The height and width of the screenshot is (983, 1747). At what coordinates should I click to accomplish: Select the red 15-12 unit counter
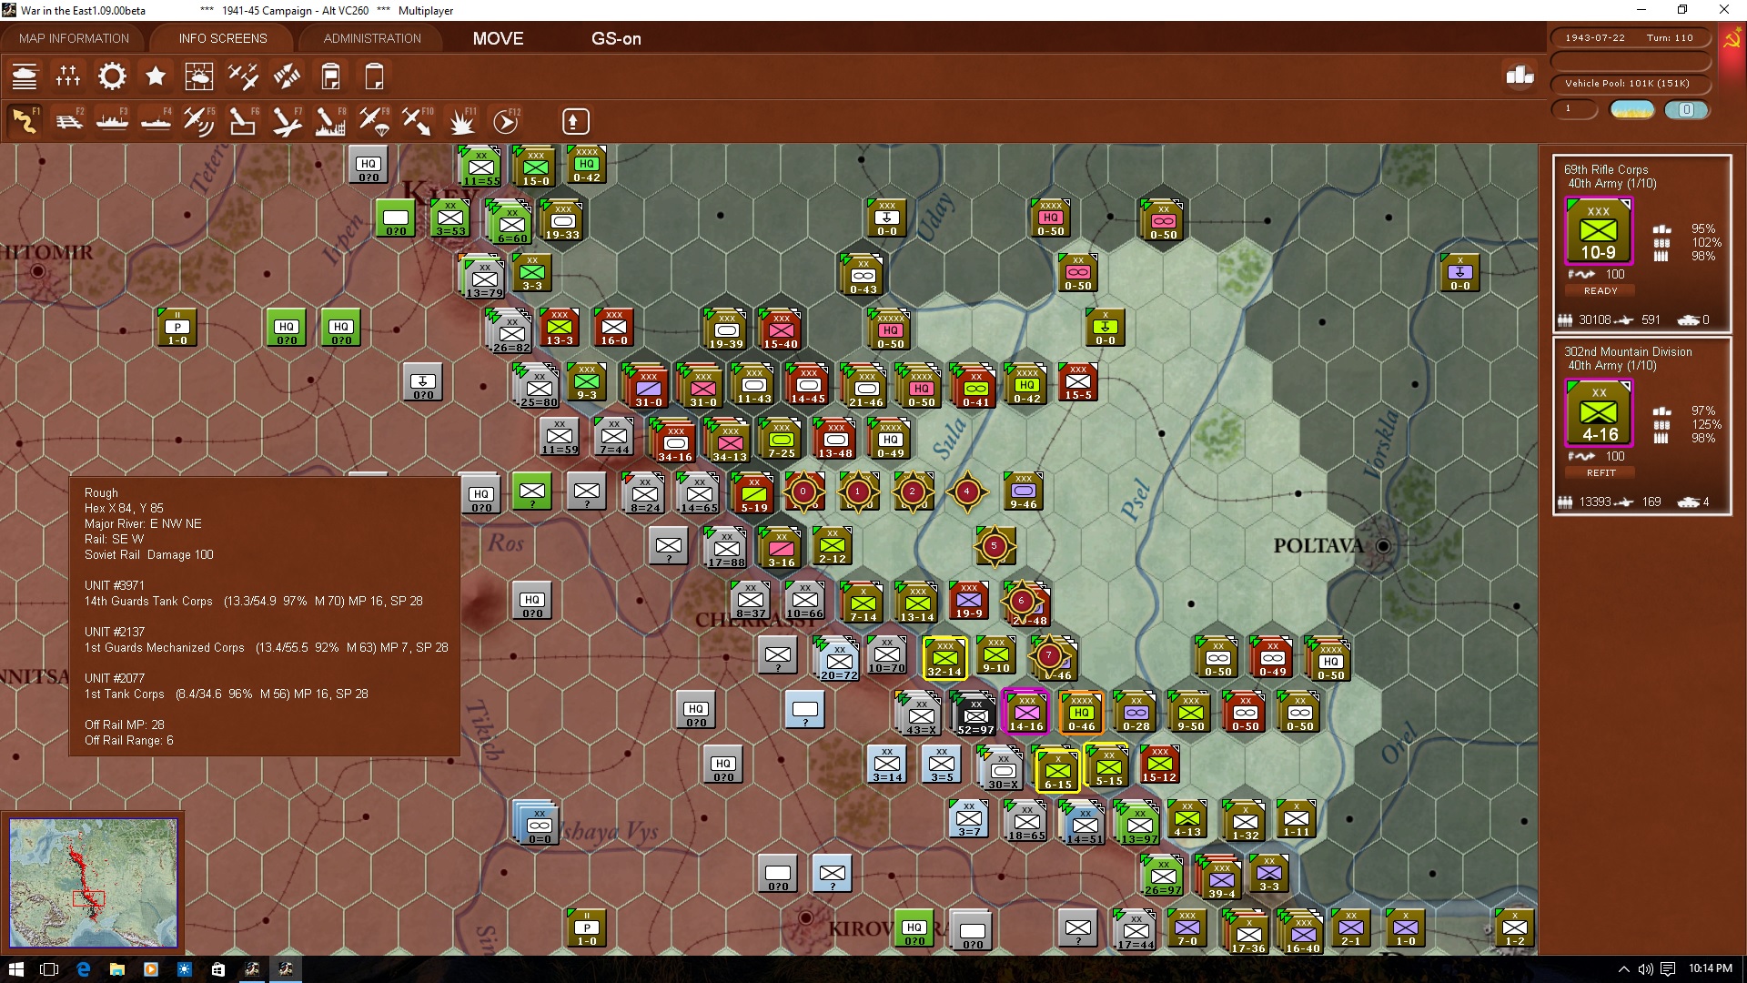pyautogui.click(x=1159, y=764)
